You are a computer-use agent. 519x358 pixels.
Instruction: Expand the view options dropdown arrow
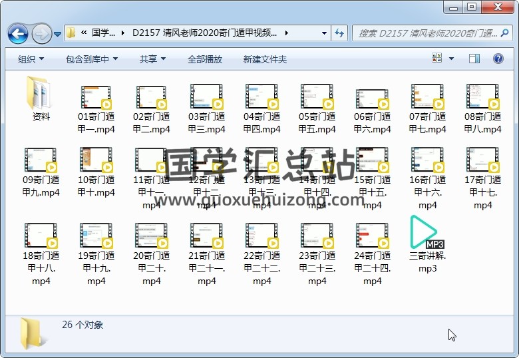coord(452,59)
